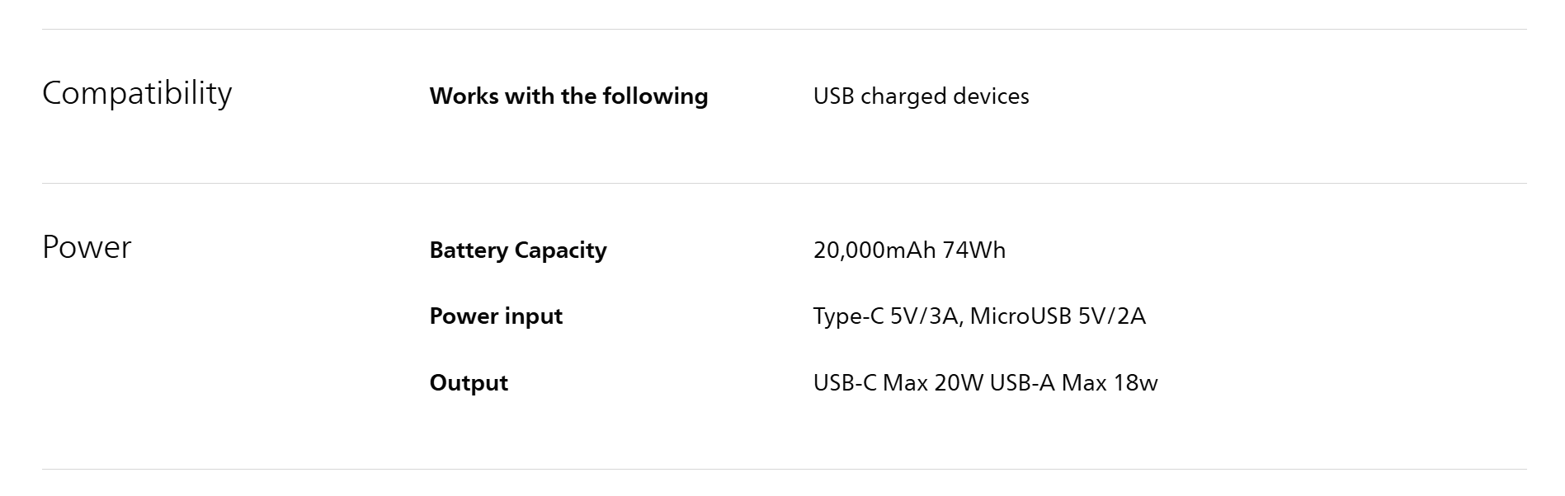Click the Battery Capacity label
The height and width of the screenshot is (496, 1565).
517,250
